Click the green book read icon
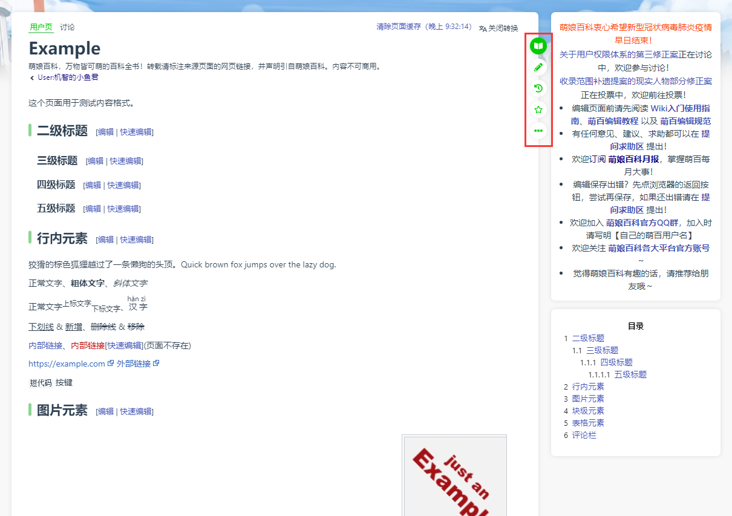 [x=538, y=45]
